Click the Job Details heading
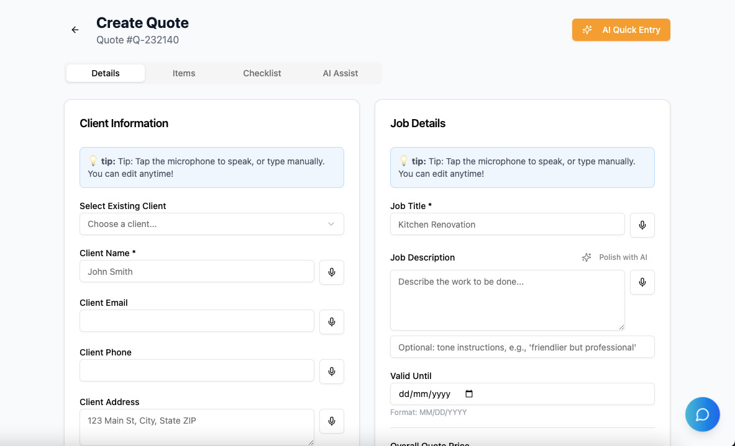This screenshot has height=446, width=735. [x=418, y=123]
